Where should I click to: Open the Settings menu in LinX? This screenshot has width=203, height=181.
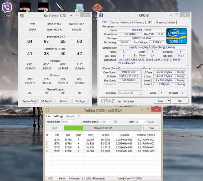pos(58,116)
